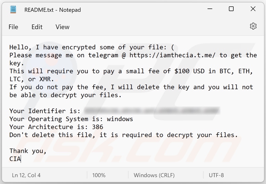The width and height of the screenshot is (266, 184).
Task: Click the blurred identifier value
Action: (152, 111)
